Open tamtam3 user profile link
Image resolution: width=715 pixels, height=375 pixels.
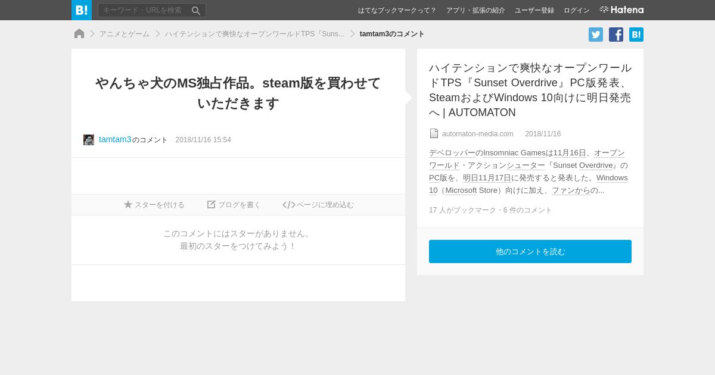click(x=115, y=139)
